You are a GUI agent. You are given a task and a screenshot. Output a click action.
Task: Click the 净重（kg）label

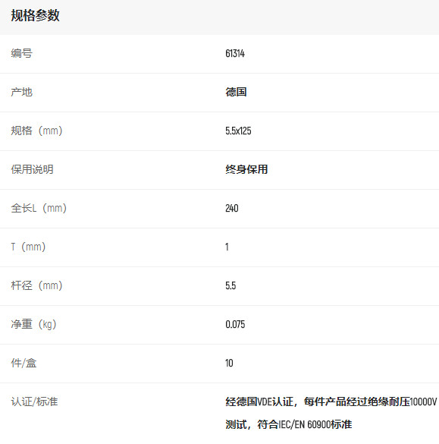(34, 324)
